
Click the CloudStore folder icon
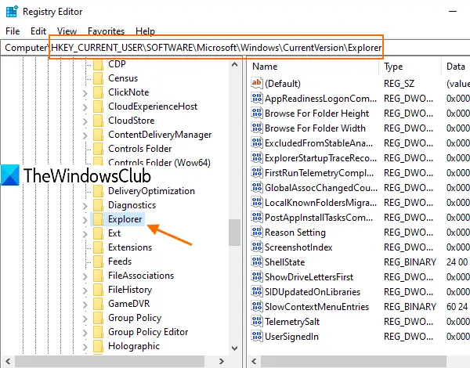pyautogui.click(x=99, y=121)
